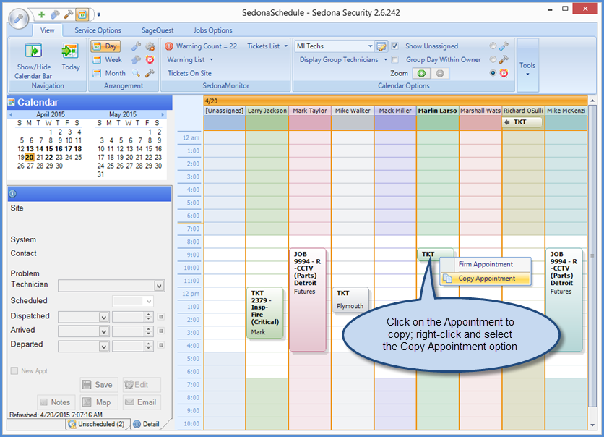Image resolution: width=604 pixels, height=437 pixels.
Task: Switch arrangement to Week view
Action: pyautogui.click(x=108, y=60)
